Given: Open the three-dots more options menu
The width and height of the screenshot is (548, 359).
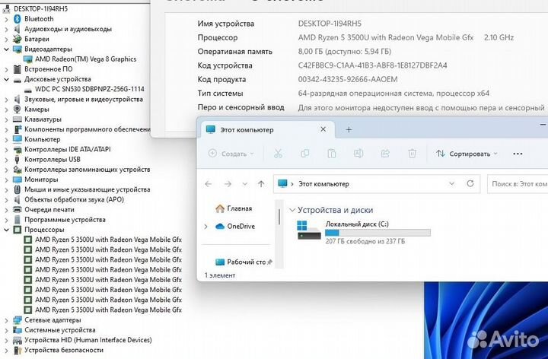Looking at the screenshot, I should coord(518,154).
